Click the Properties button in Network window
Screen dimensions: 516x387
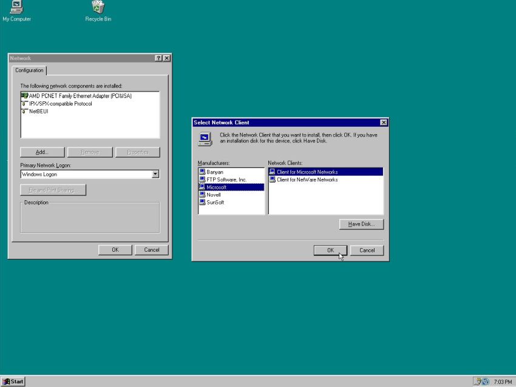[138, 152]
